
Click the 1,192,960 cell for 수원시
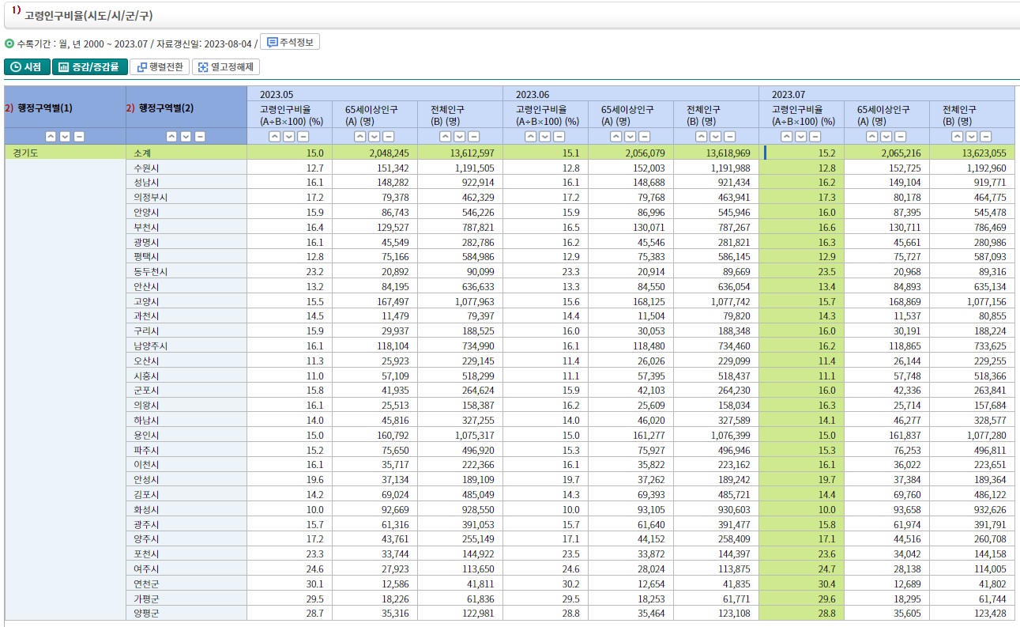973,168
